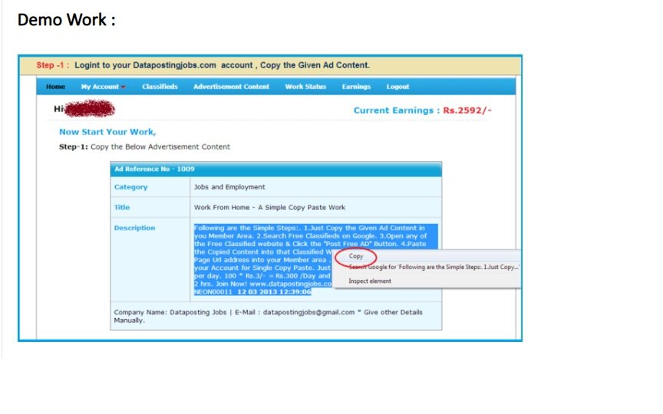Click the Description label cell
This screenshot has height=414, width=663.
pyautogui.click(x=150, y=260)
